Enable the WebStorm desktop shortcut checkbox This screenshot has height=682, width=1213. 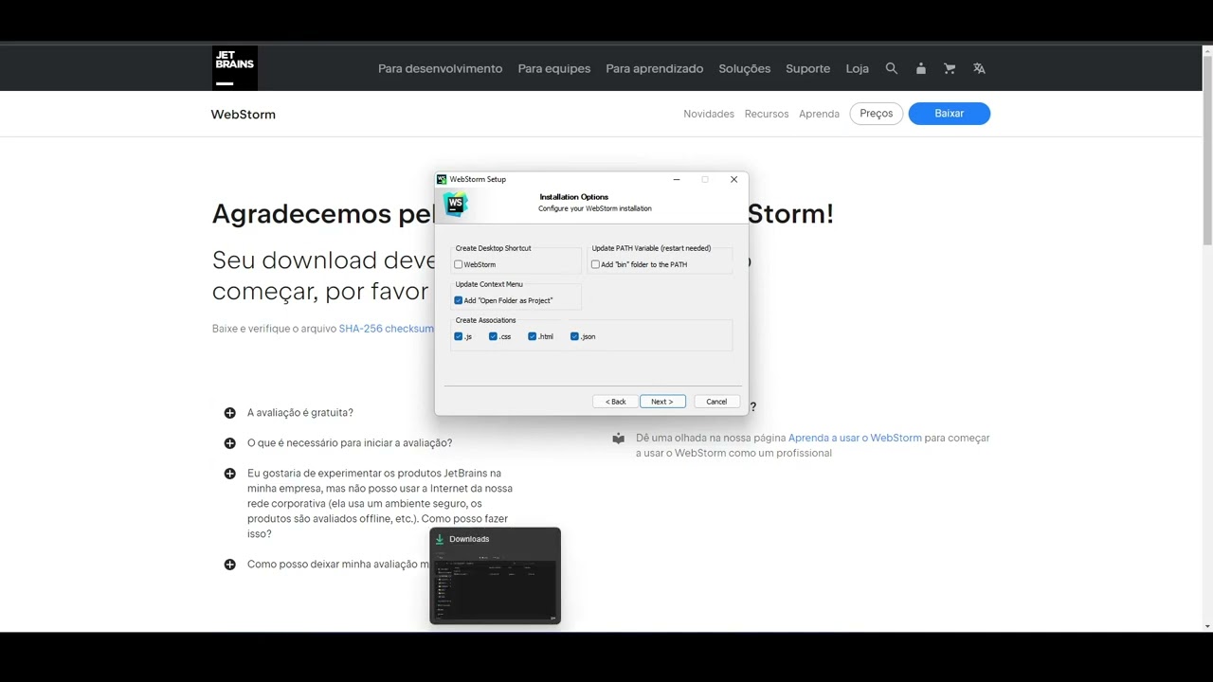click(x=459, y=265)
